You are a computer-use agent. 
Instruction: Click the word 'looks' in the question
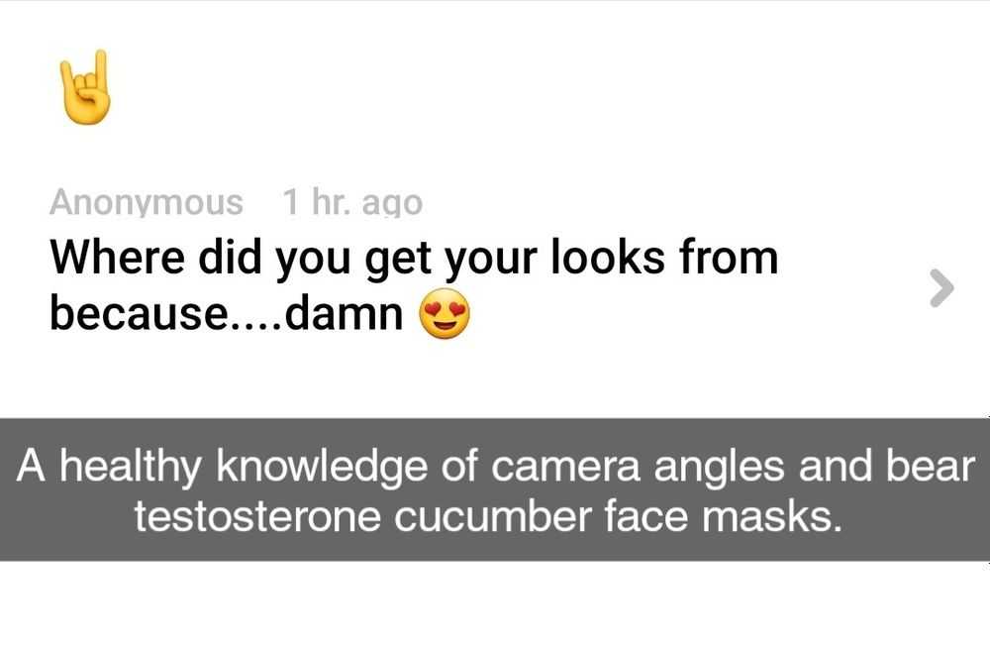[x=608, y=257]
